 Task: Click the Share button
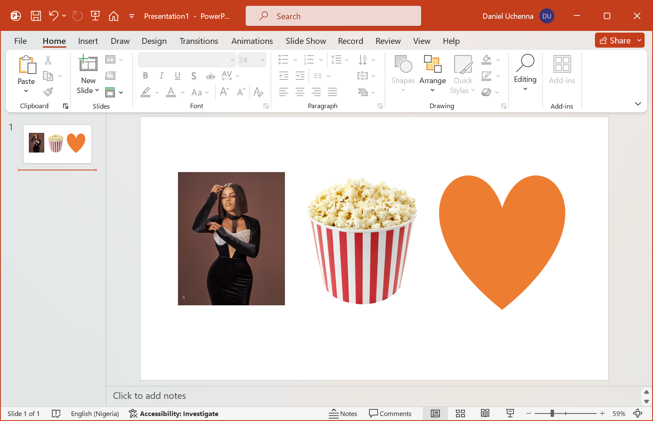(615, 41)
